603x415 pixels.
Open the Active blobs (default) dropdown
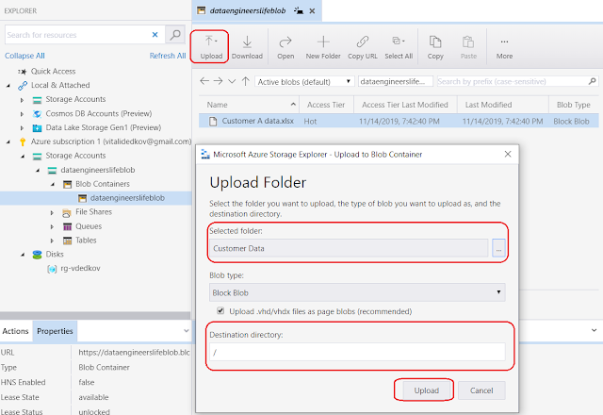tap(304, 82)
